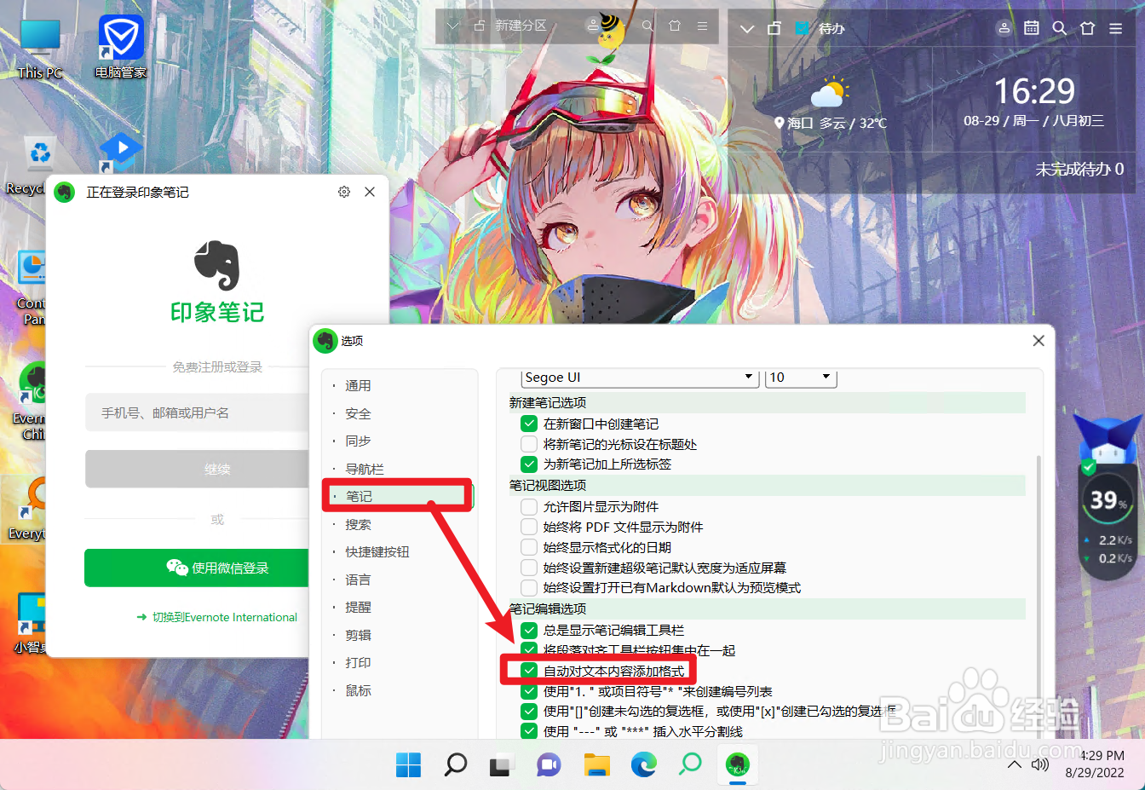Click search icon in 待办 widget

tap(1060, 28)
